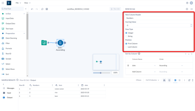This screenshot has height=111, width=195.
Task: Open the item column options menu
Action: 78,85
